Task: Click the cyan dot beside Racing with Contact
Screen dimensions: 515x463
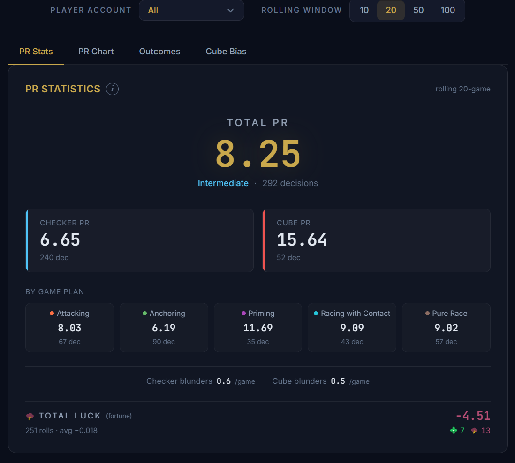Action: 316,314
